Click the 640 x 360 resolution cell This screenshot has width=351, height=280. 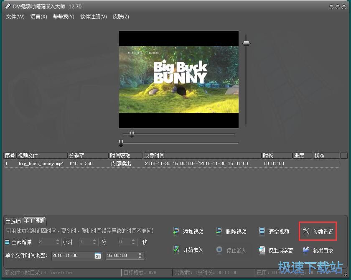pyautogui.click(x=81, y=164)
